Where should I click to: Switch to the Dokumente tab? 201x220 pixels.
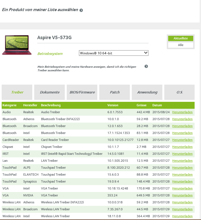click(x=49, y=92)
